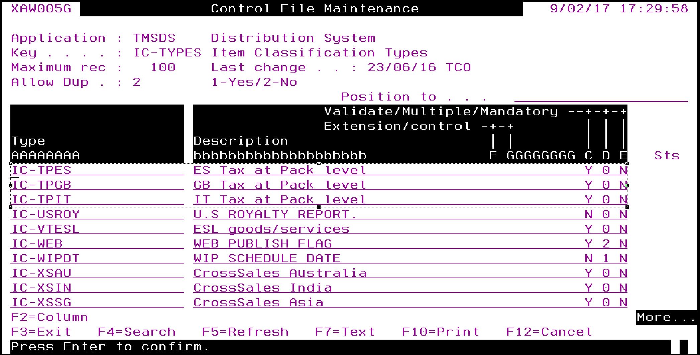The image size is (700, 355).
Task: Select the IC-XSAU type field
Action: pos(97,273)
